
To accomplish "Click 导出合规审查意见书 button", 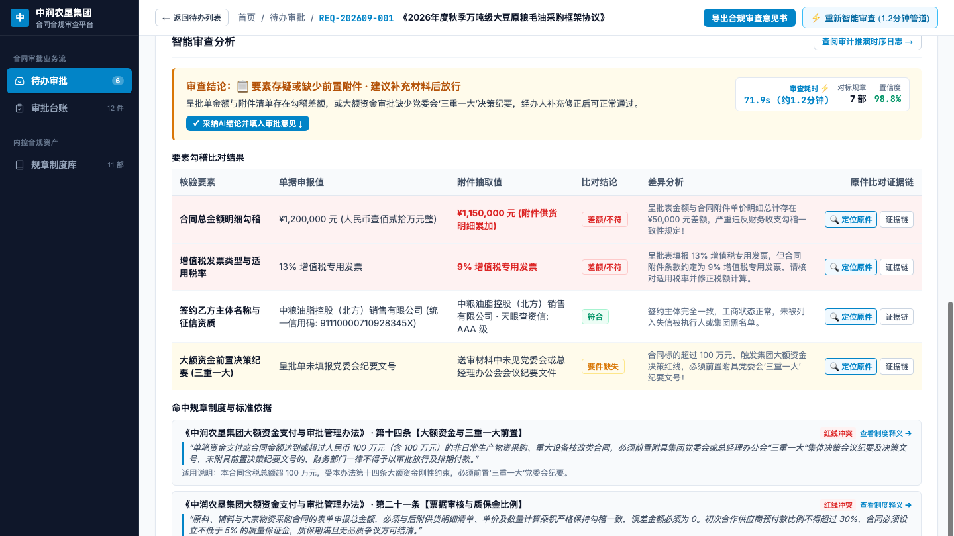I will pos(749,18).
